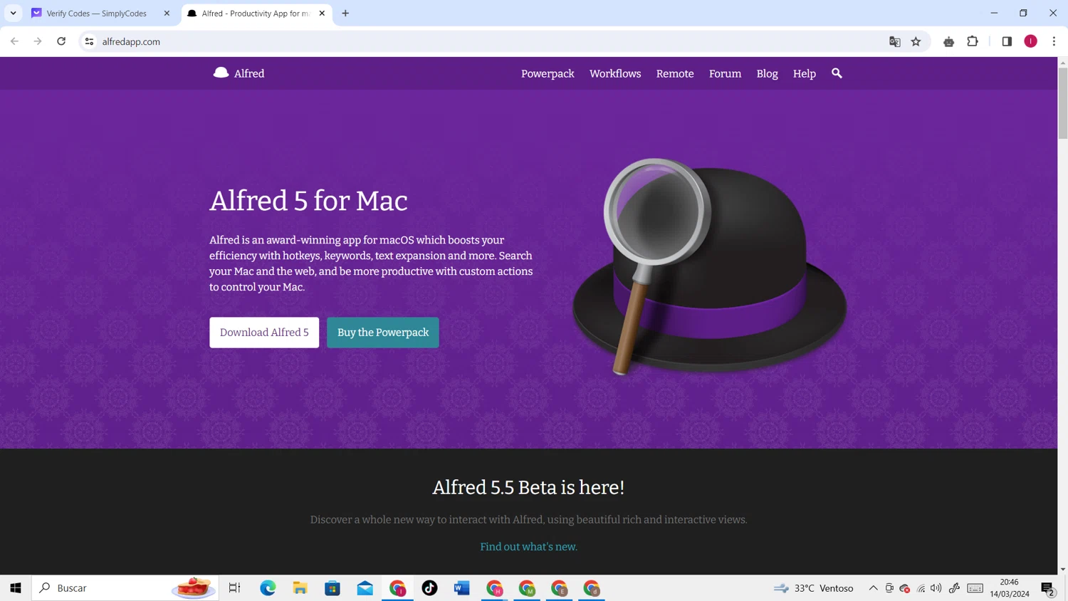The width and height of the screenshot is (1068, 601).
Task: Open the Chrome profile avatar
Action: [1030, 41]
